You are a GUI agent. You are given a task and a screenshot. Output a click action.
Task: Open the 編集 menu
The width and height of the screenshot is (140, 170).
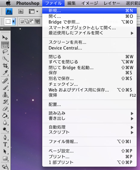point(72,3)
